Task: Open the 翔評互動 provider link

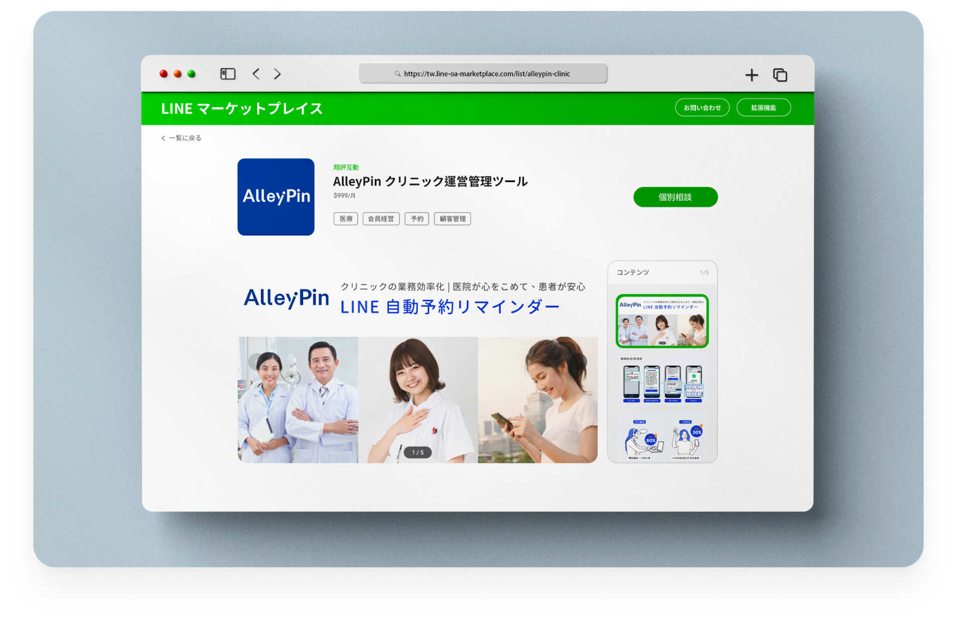Action: tap(346, 167)
